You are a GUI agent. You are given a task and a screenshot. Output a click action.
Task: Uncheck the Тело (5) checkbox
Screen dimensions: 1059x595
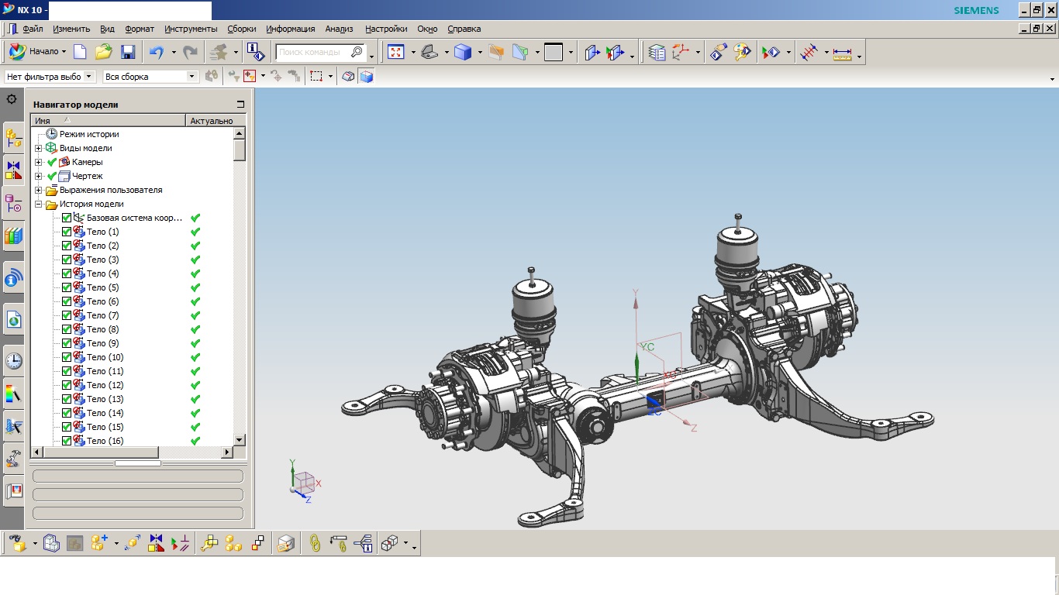point(67,287)
